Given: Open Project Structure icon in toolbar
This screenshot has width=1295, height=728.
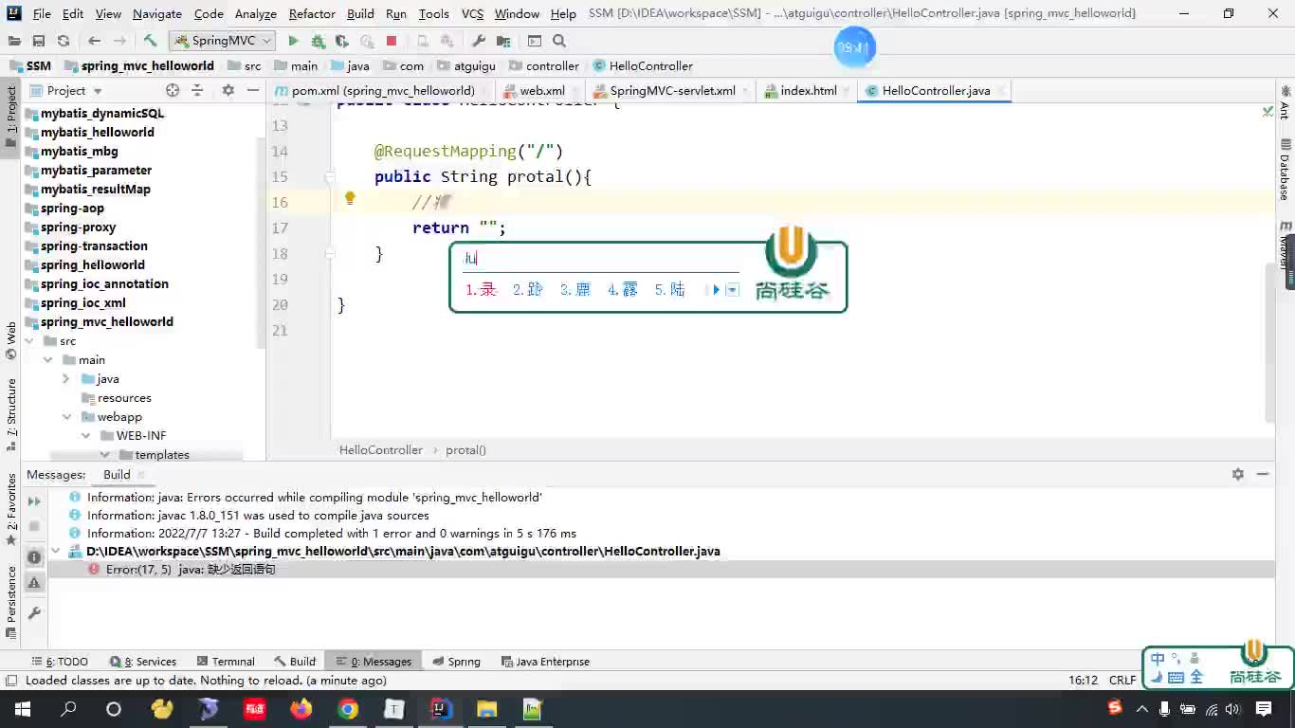Looking at the screenshot, I should pos(503,41).
